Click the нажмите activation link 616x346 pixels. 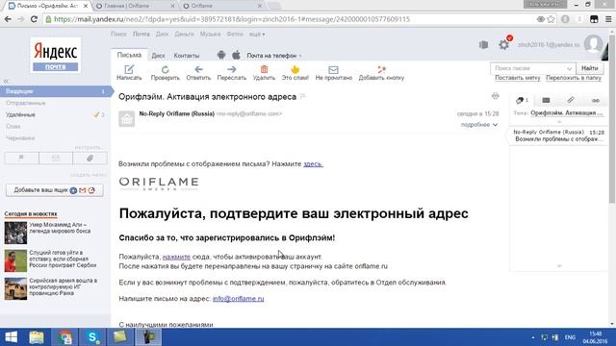pyautogui.click(x=176, y=257)
